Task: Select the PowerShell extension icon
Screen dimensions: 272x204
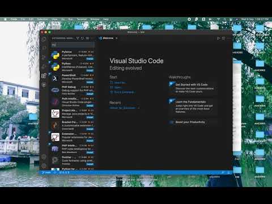Action: (56, 78)
